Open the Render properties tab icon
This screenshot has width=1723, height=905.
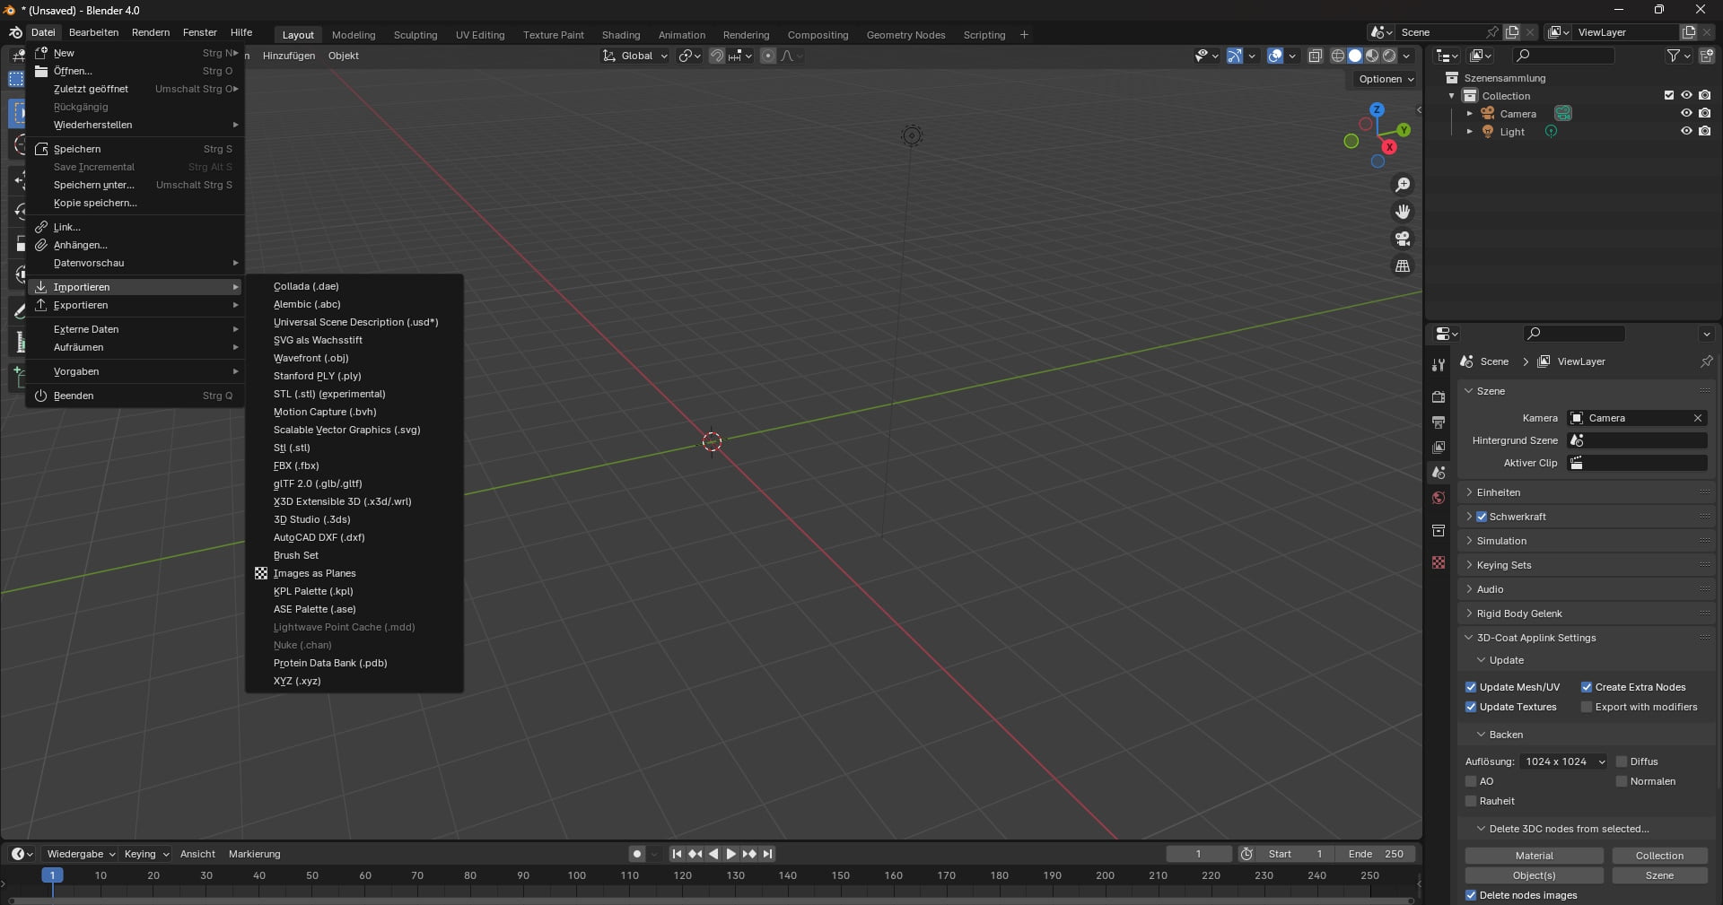tap(1439, 397)
